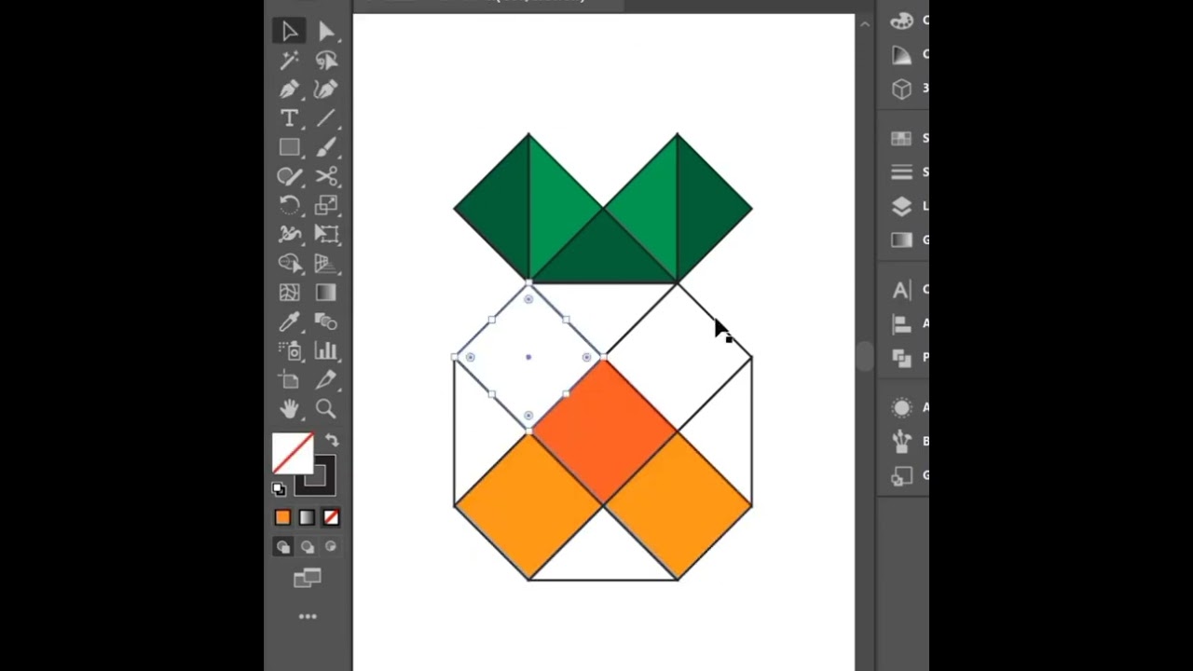Choose the Width/Warp tool

289,234
